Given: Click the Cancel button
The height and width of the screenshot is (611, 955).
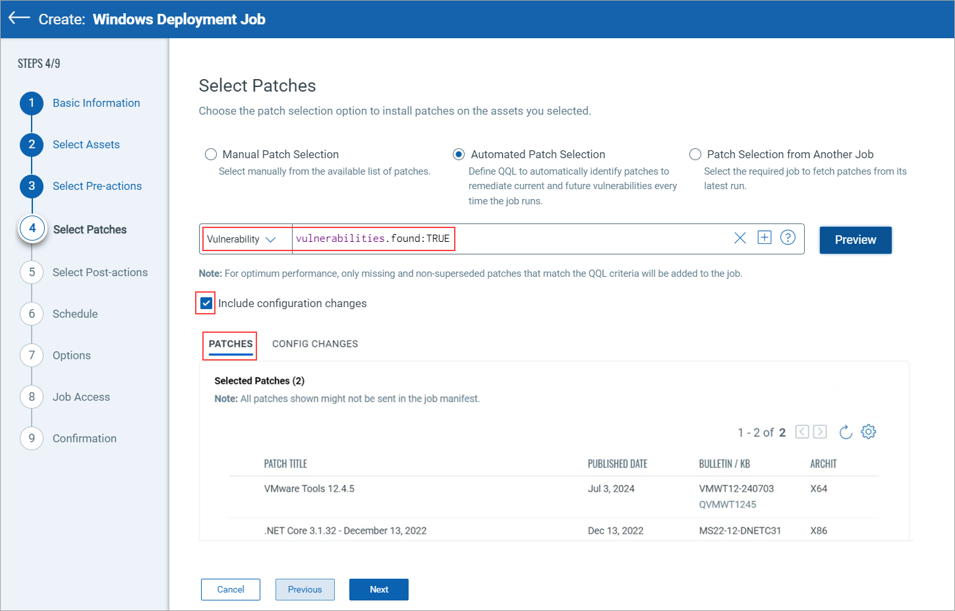Looking at the screenshot, I should click(231, 589).
